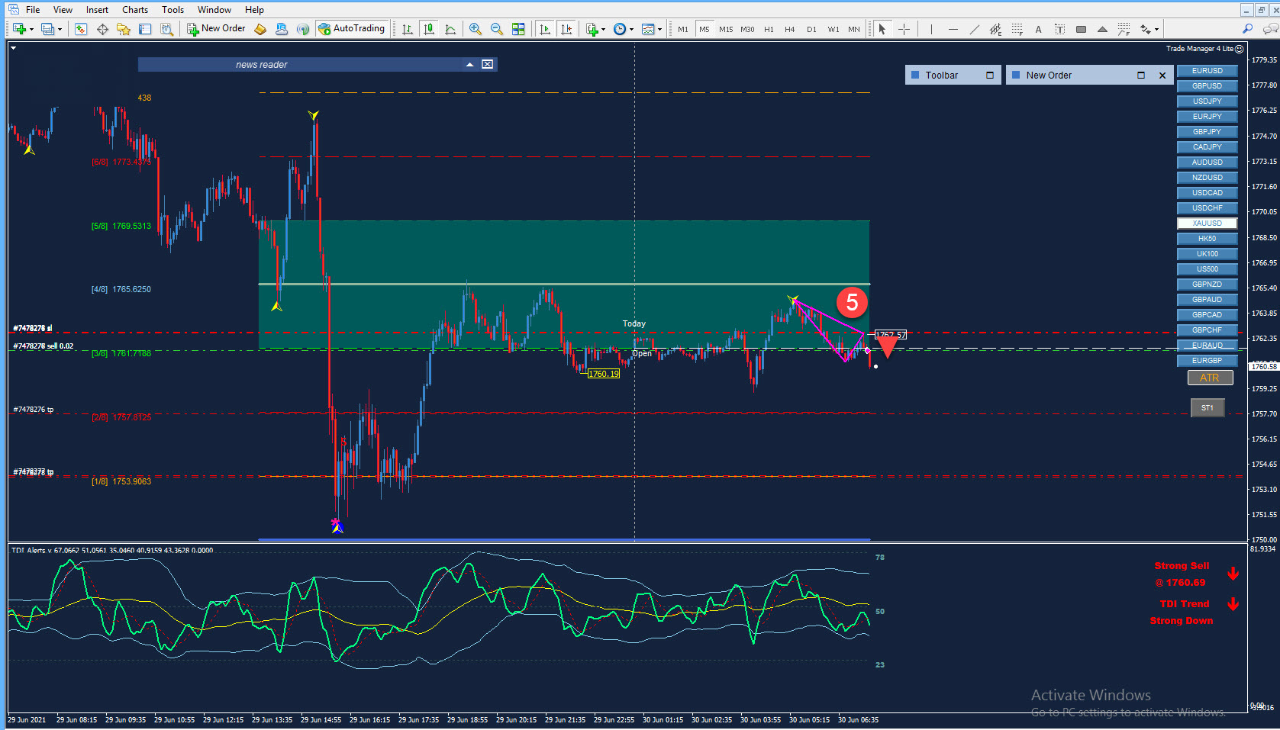
Task: Click the Zoom In magnifier icon
Action: [475, 29]
